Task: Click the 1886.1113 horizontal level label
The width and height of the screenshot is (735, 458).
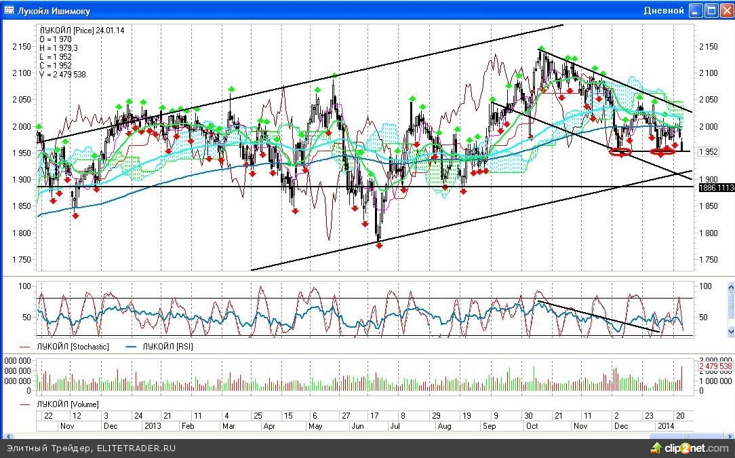Action: (716, 187)
